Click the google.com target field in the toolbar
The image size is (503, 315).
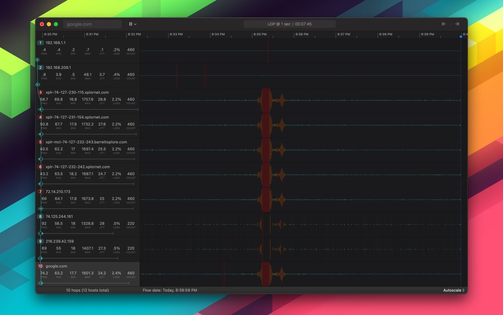tap(92, 23)
